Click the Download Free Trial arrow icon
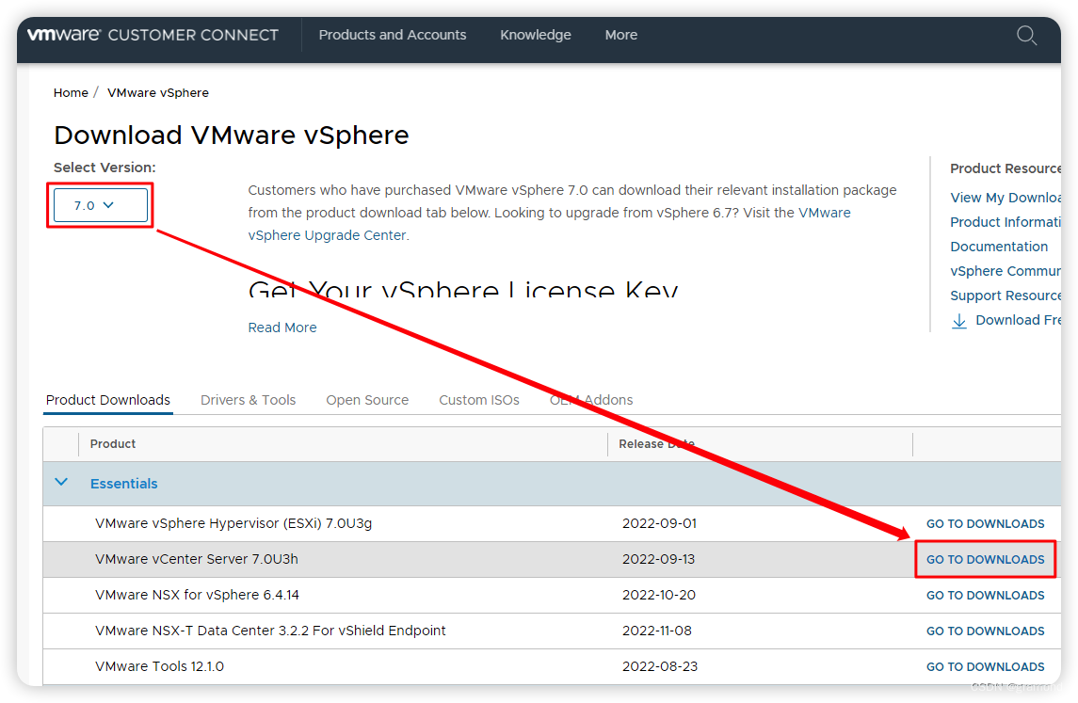This screenshot has width=1078, height=703. 959,321
